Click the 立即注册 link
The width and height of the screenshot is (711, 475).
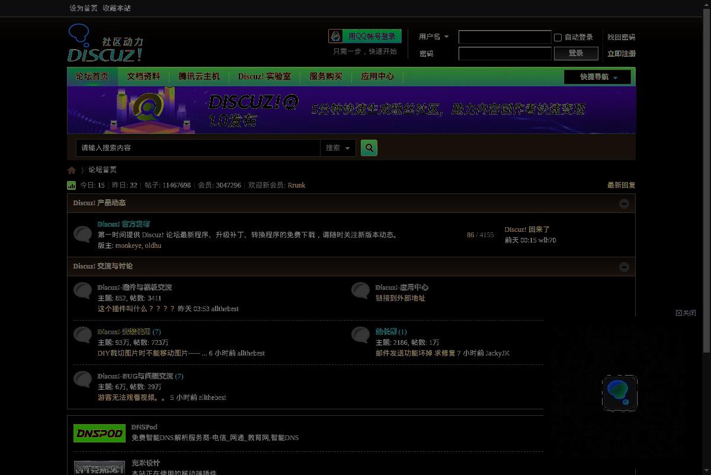[621, 54]
